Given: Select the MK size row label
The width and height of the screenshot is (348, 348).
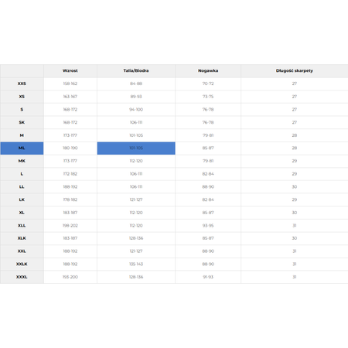Looking at the screenshot, I should (x=22, y=161).
